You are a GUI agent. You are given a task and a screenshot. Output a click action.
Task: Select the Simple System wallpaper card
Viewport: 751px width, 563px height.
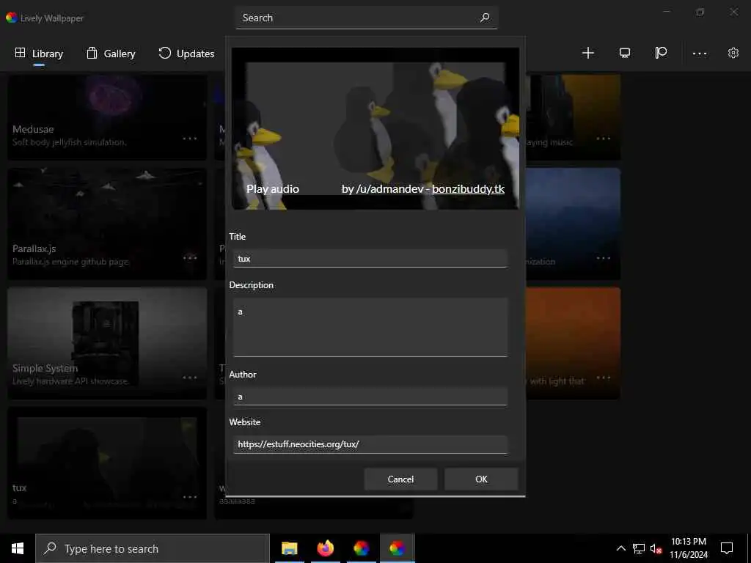pyautogui.click(x=107, y=343)
